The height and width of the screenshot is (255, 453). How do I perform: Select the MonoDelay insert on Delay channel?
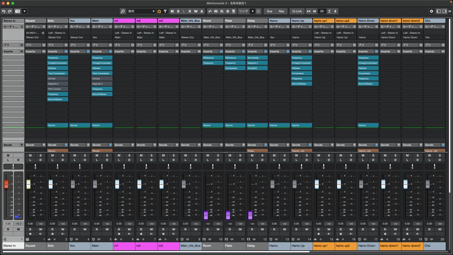pyautogui.click(x=257, y=58)
